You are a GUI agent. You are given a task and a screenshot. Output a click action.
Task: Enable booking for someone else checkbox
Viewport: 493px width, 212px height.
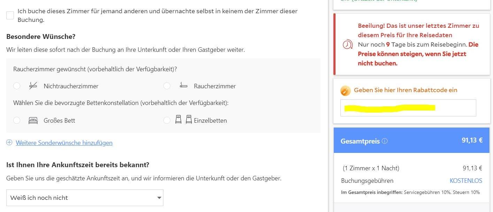[9, 15]
